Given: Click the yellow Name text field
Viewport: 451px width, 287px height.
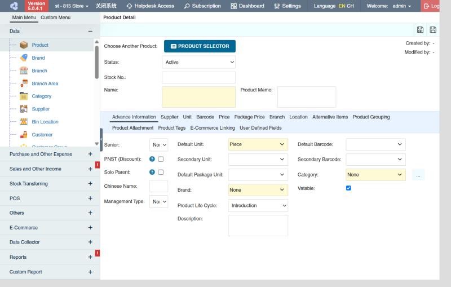Looking at the screenshot, I should [199, 97].
